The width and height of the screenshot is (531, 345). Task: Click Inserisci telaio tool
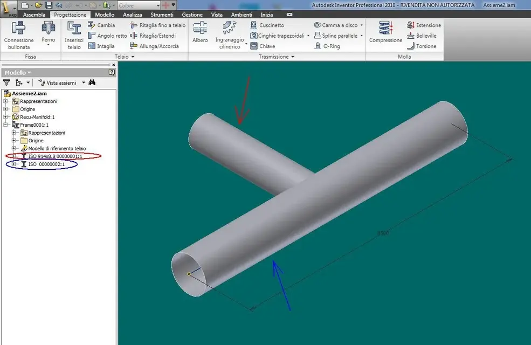pos(74,35)
